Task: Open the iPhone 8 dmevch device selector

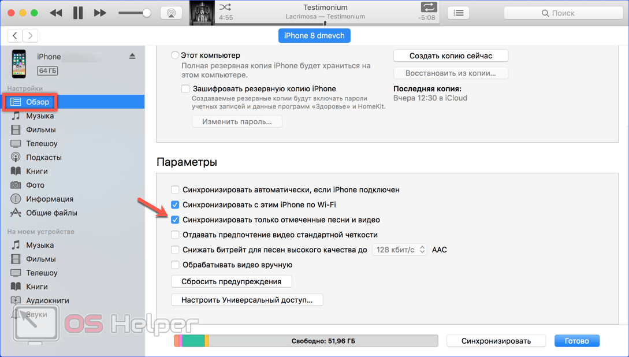Action: click(314, 36)
